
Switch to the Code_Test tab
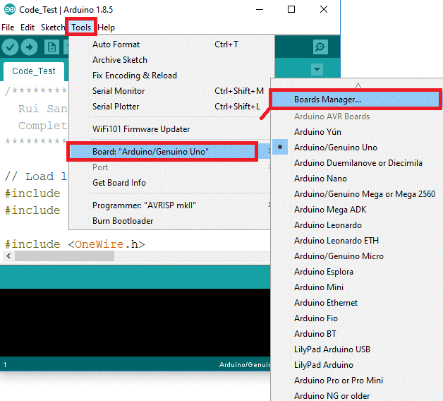tap(34, 71)
